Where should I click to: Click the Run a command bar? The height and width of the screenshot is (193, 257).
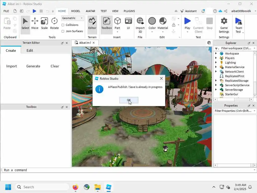tap(128, 170)
